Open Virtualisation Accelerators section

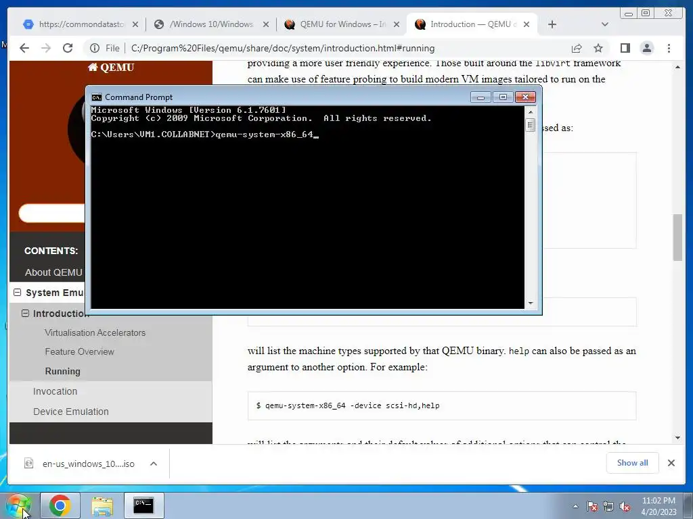pos(95,332)
